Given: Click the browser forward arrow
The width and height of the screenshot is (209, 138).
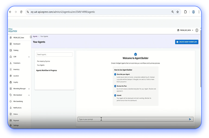Looking at the screenshot, I should point(15,12).
